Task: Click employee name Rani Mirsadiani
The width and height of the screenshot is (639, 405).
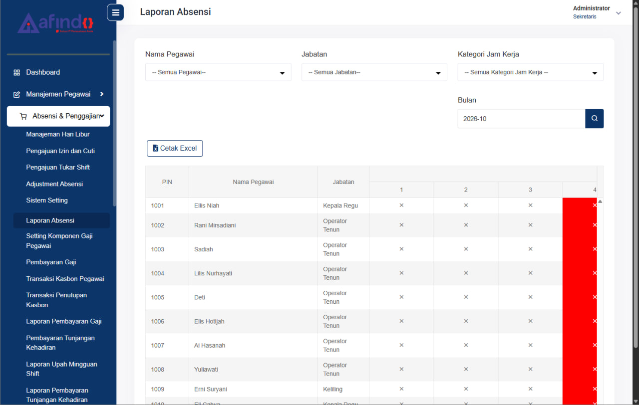Action: 215,225
